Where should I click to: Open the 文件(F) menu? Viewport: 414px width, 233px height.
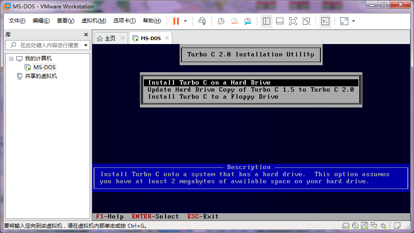point(17,21)
